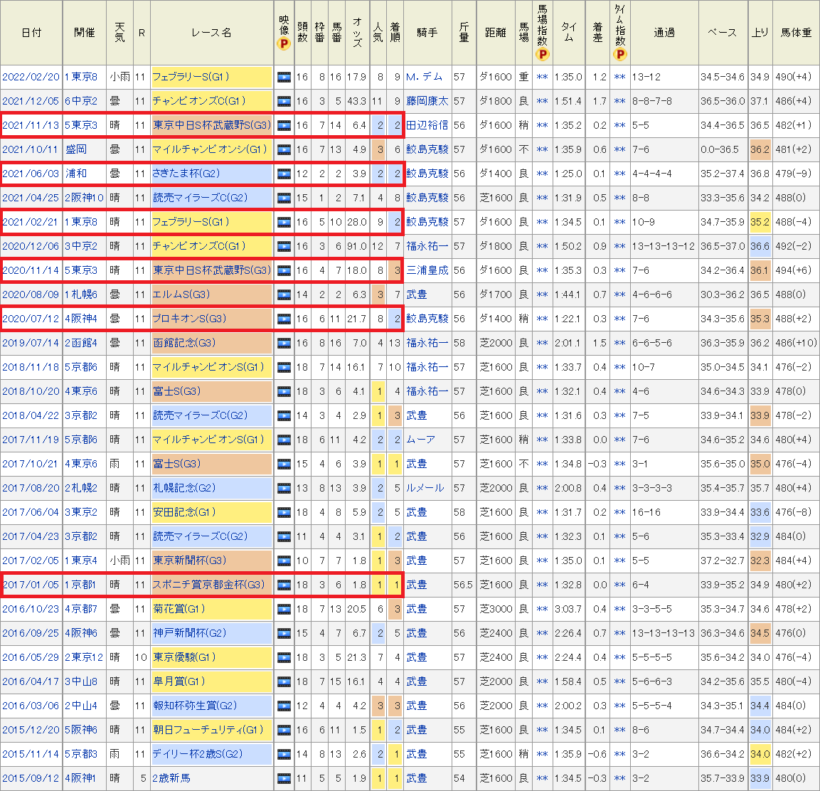Play video for 2021/10/11 盛岡 race

pos(284,149)
